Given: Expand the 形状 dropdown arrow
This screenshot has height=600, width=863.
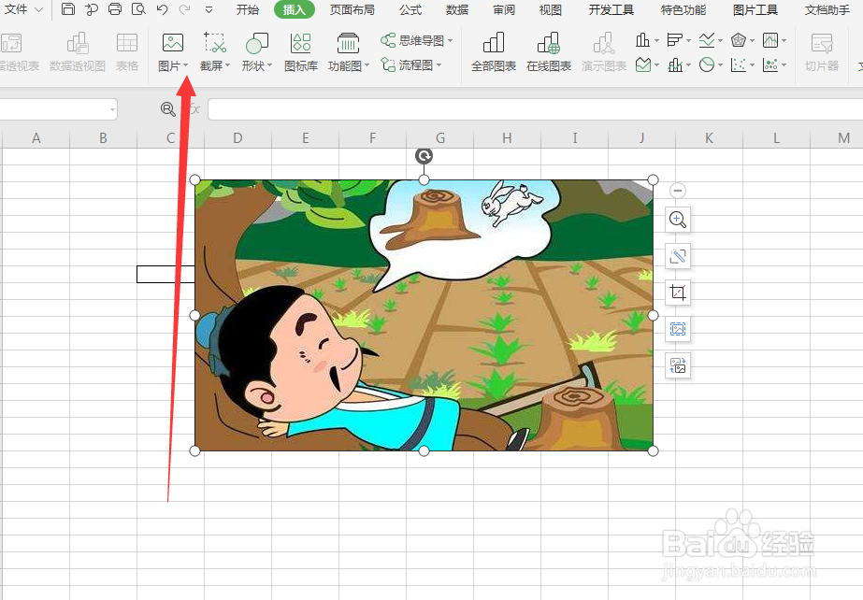Looking at the screenshot, I should (270, 66).
